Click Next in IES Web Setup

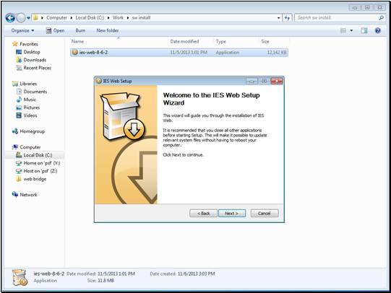pyautogui.click(x=232, y=214)
